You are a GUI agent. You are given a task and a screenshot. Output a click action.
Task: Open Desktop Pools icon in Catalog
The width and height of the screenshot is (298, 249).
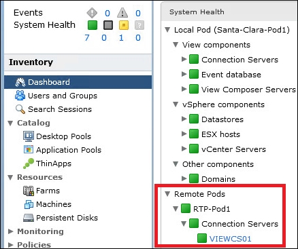29,136
